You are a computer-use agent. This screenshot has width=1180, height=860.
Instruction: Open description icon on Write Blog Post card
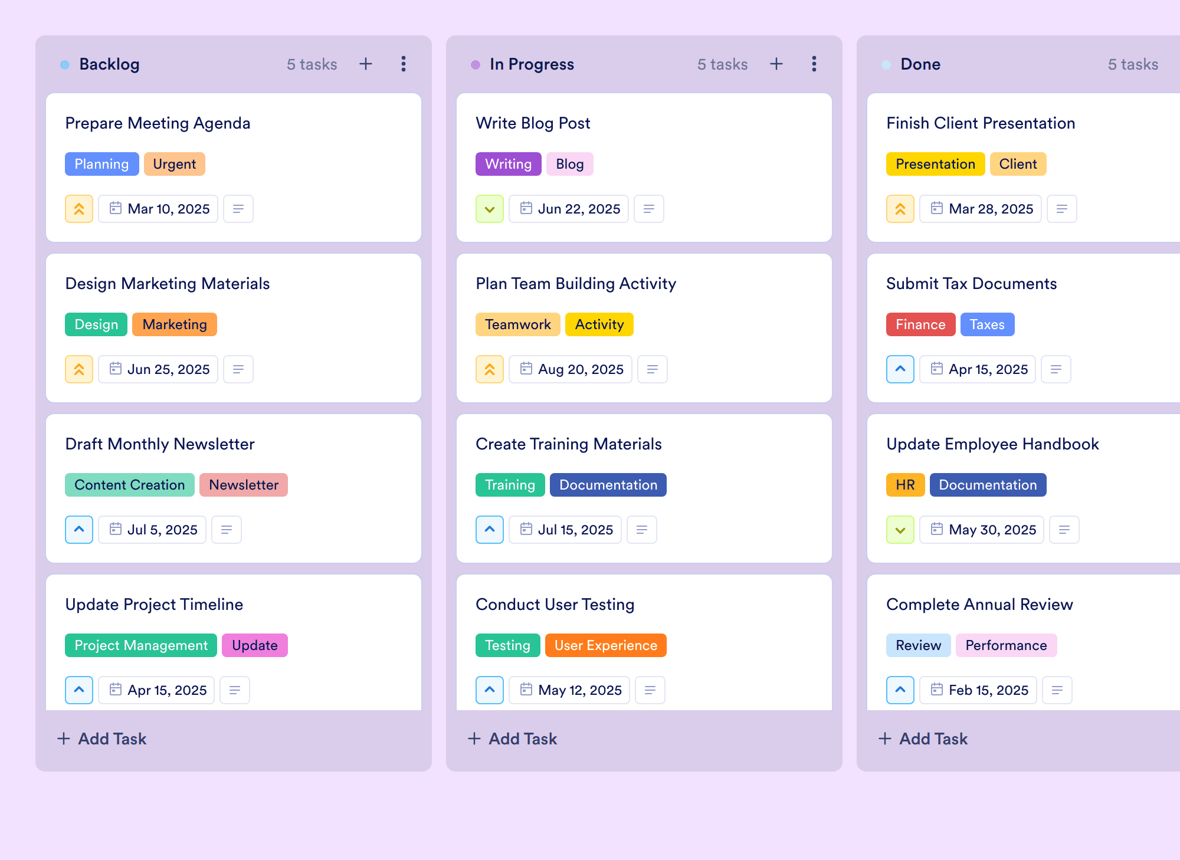649,209
